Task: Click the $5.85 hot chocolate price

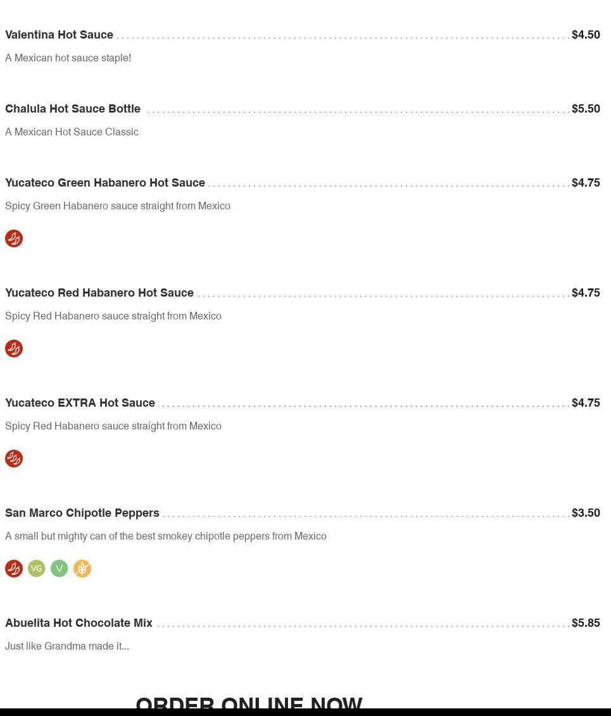Action: click(586, 623)
